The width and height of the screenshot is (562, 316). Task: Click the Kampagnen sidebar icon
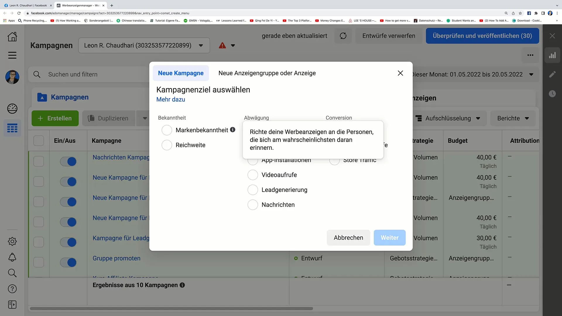tap(12, 128)
